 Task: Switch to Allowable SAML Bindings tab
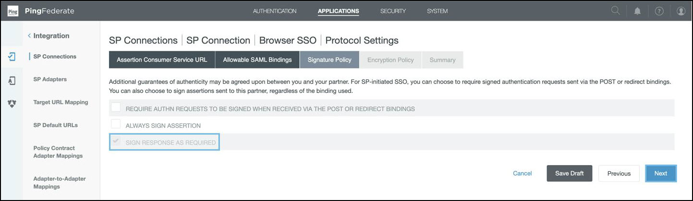[x=257, y=60]
